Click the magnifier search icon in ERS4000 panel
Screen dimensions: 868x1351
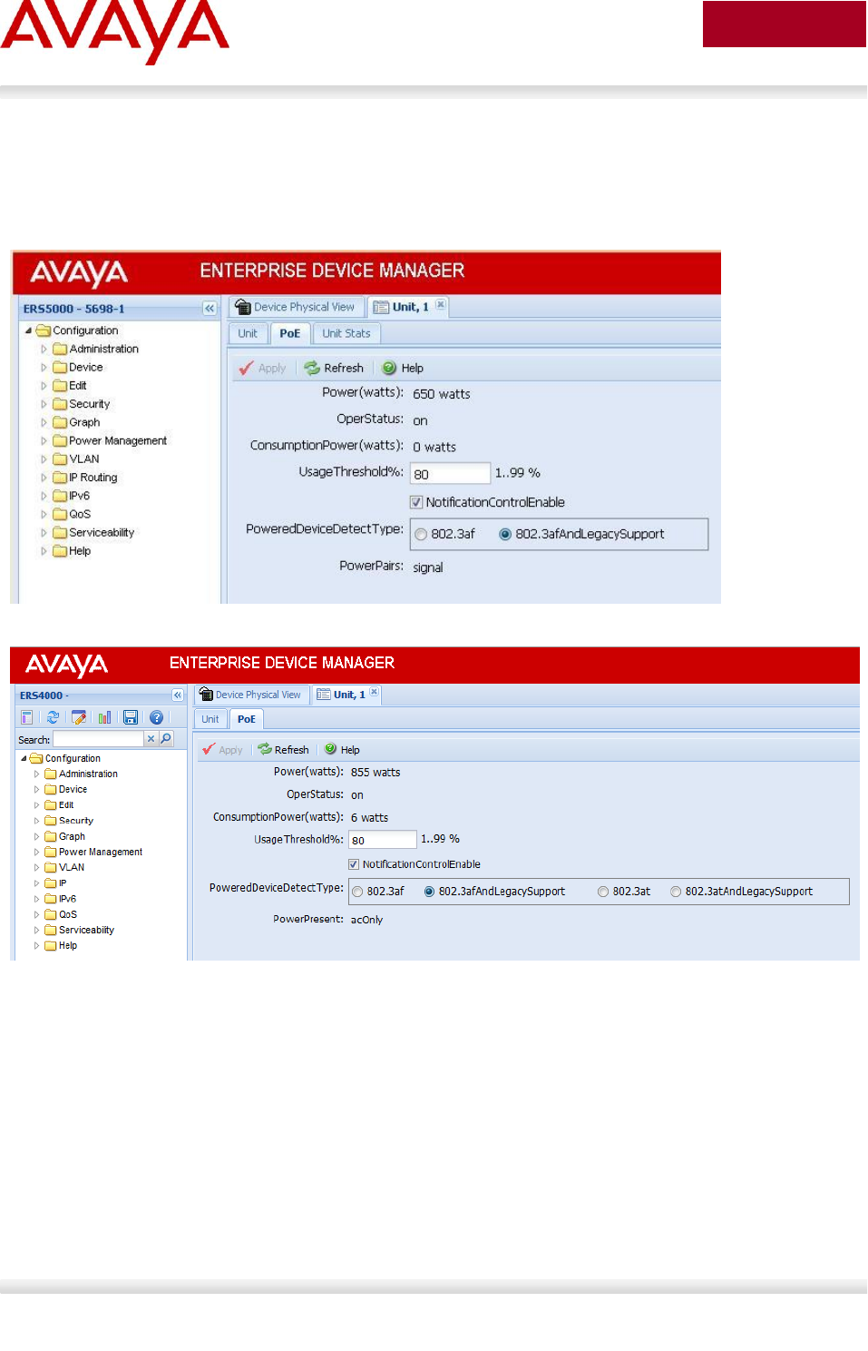click(166, 739)
